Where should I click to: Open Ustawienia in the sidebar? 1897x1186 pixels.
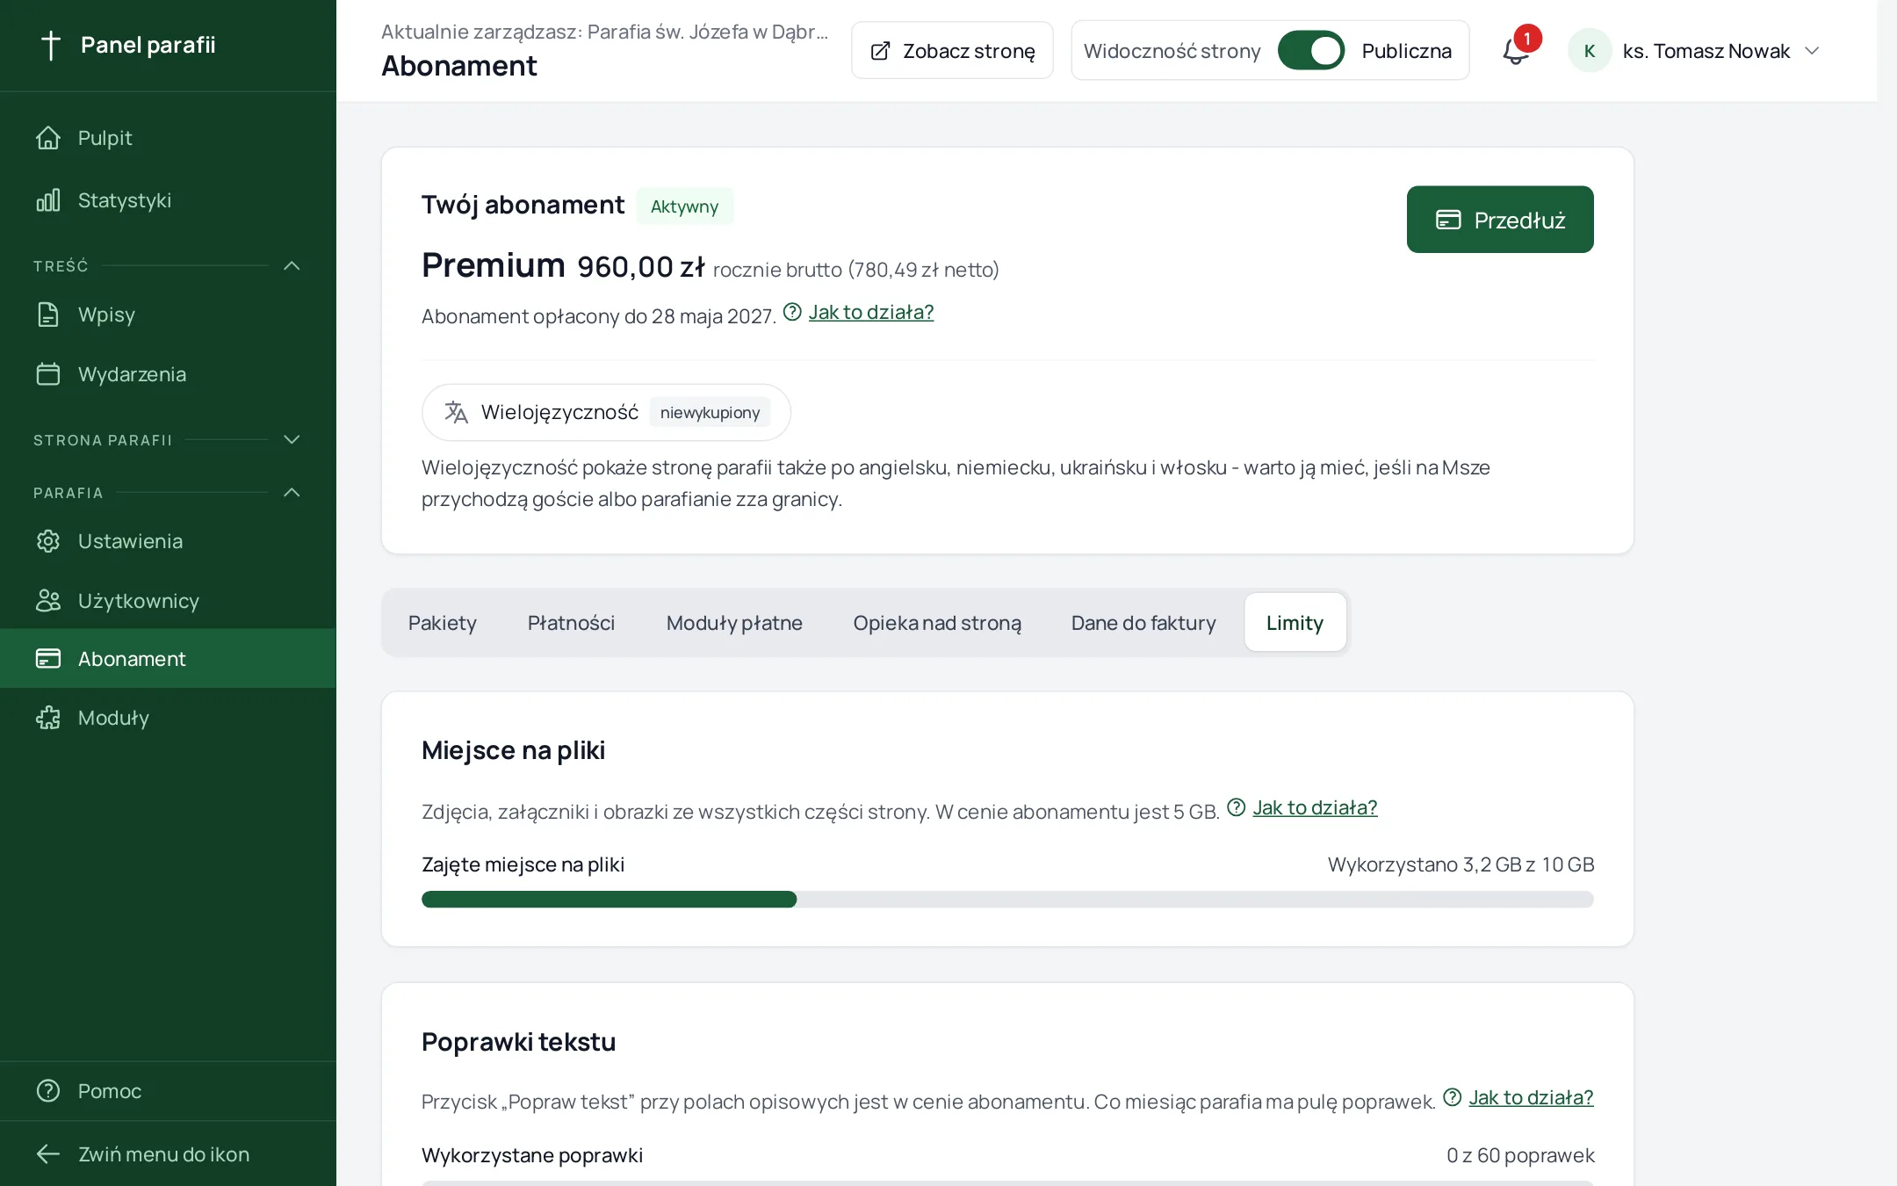click(168, 541)
